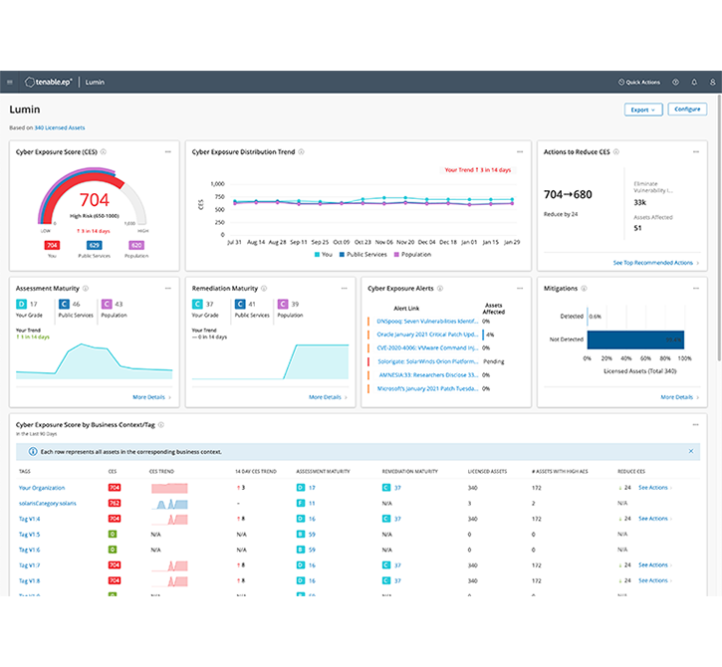Open AMNESIA:33 Researchers Disclose alert

pyautogui.click(x=428, y=374)
